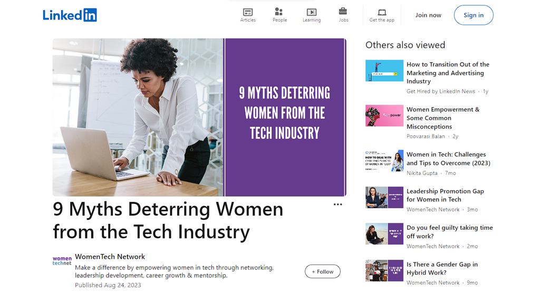The image size is (542, 293).
Task: Open thumbnail for guilty taking time off
Action: pyautogui.click(x=384, y=234)
